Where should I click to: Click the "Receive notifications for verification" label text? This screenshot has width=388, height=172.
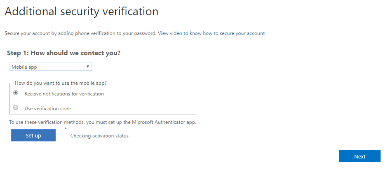pos(64,94)
